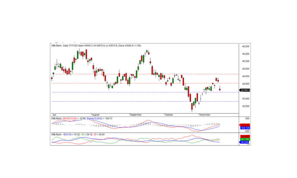
Task: Select the 44,500 price axis label
Action: [246, 76]
